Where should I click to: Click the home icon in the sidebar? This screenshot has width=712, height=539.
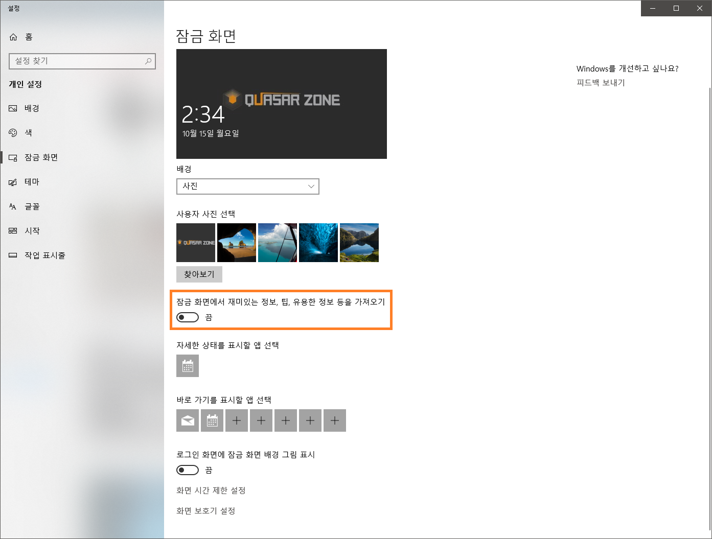(x=13, y=37)
